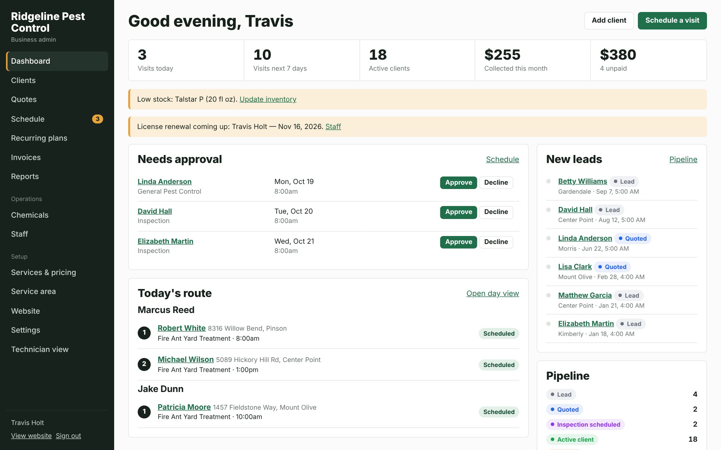721x450 pixels.
Task: Open Website setup page
Action: [57, 311]
